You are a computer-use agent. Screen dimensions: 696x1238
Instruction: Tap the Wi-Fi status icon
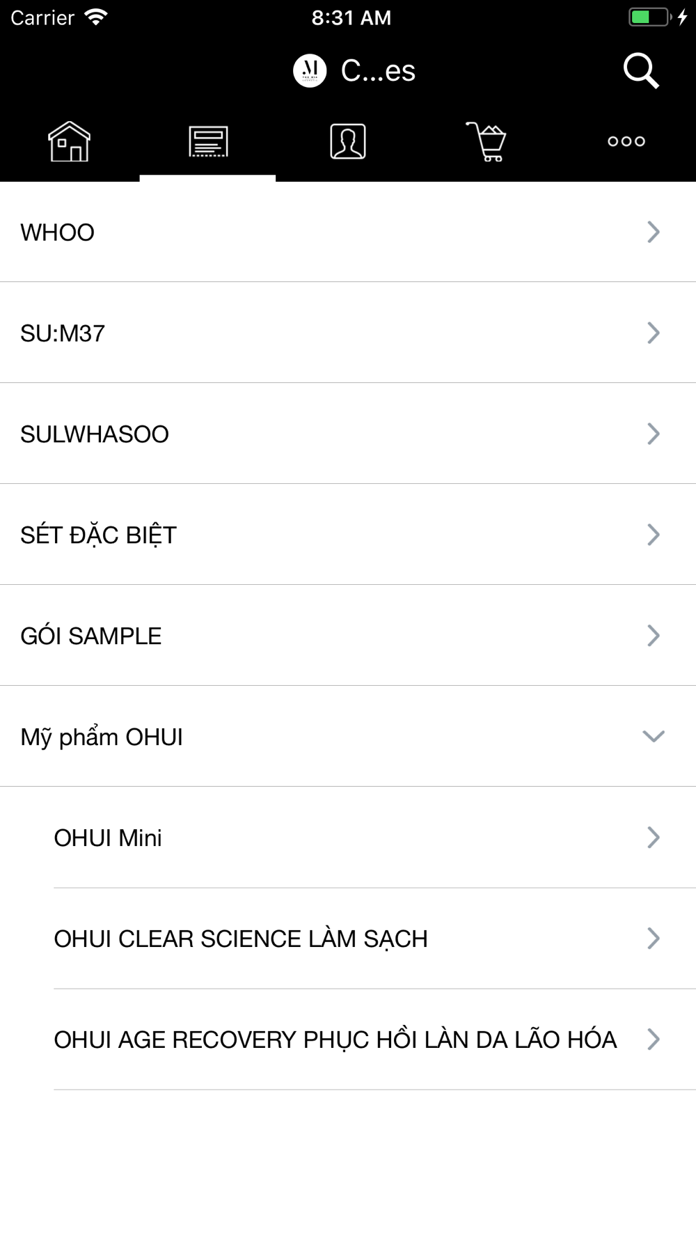click(95, 17)
